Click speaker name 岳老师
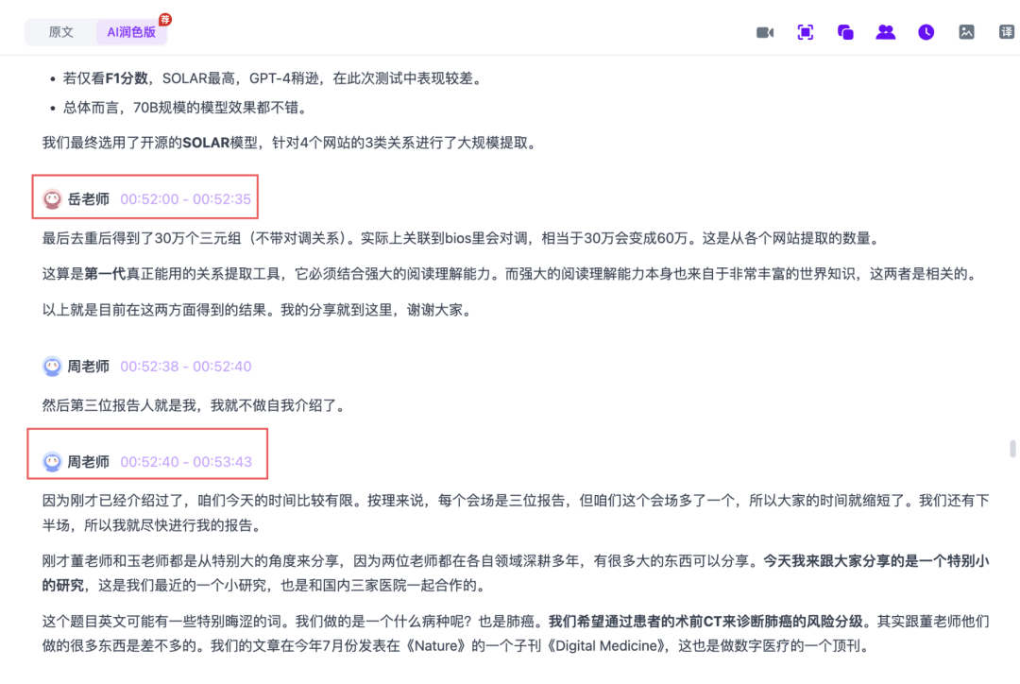Screen dimensions: 1020x684 click(89, 199)
